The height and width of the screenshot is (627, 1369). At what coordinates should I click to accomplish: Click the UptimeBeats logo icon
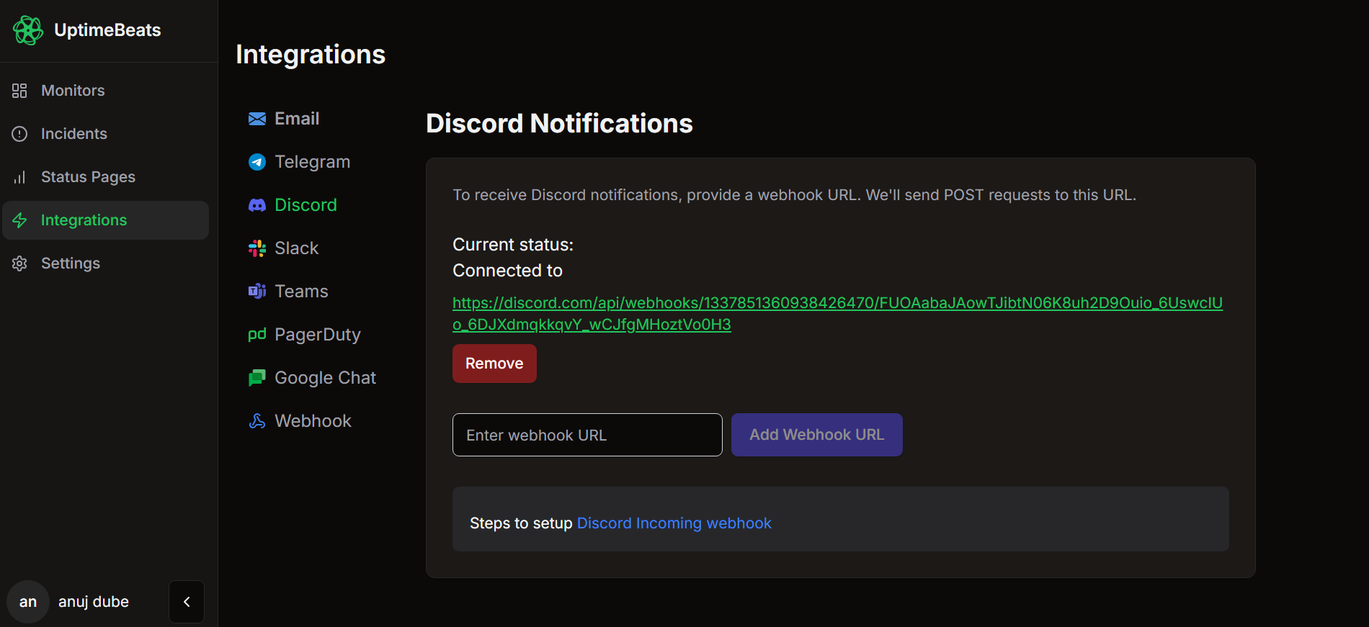click(28, 30)
